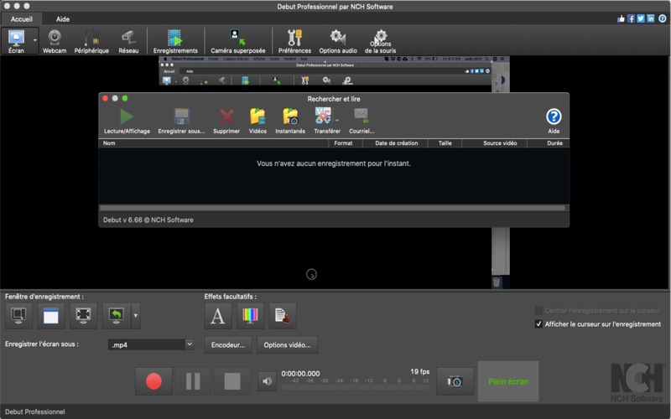Select the Écran screen capture source

pyautogui.click(x=16, y=41)
